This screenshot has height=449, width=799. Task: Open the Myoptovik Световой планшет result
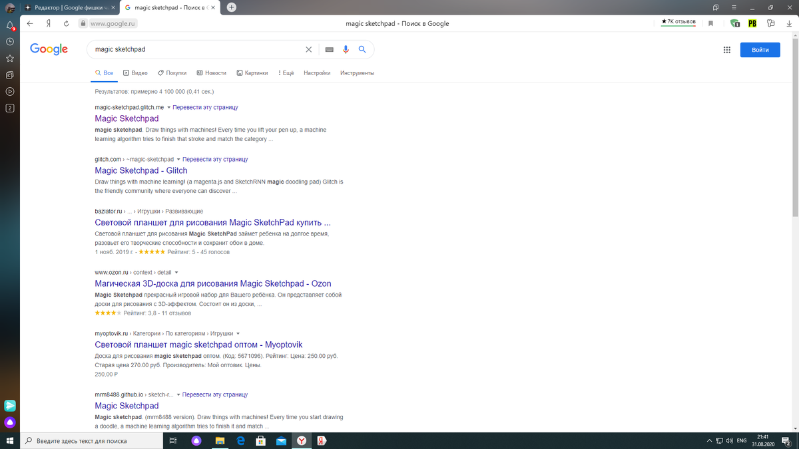198,345
